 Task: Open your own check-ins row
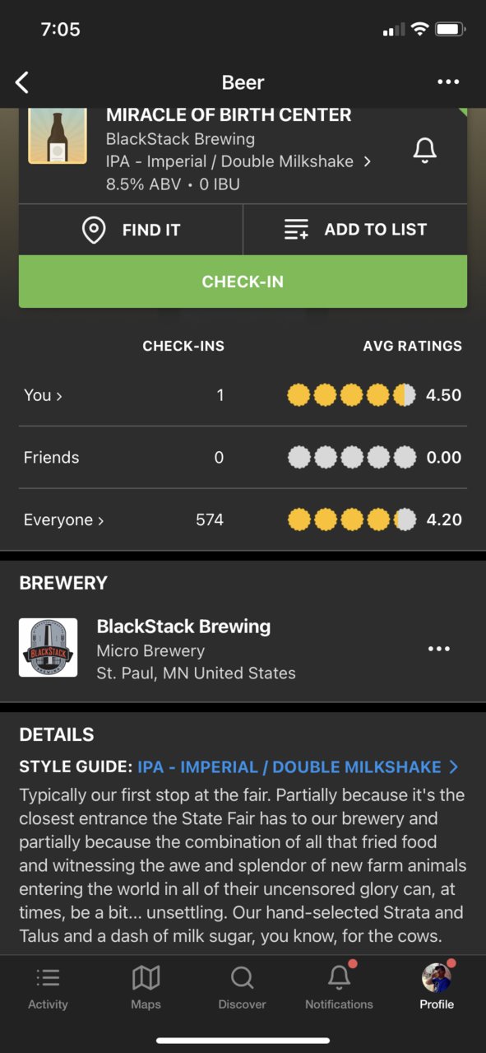pos(243,395)
